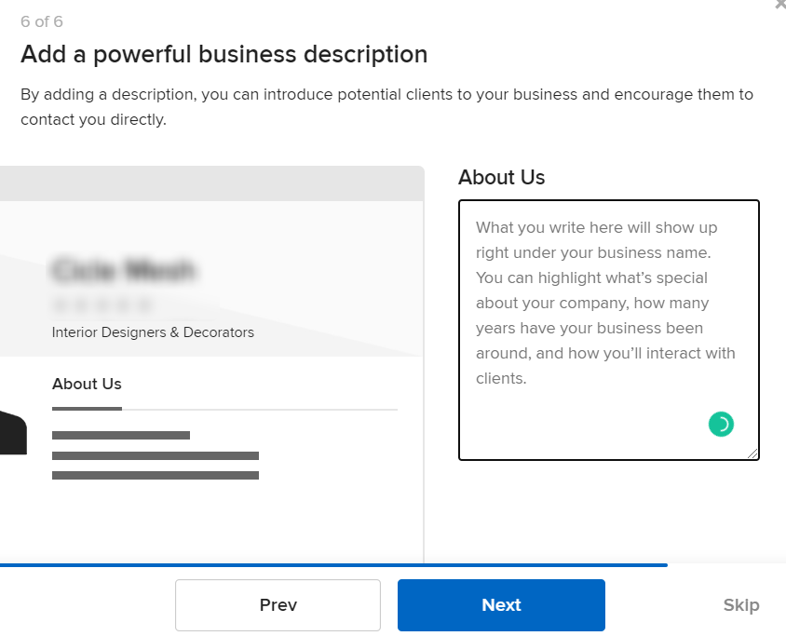Click the second star of the preview rating
The width and height of the screenshot is (786, 636).
click(x=80, y=303)
